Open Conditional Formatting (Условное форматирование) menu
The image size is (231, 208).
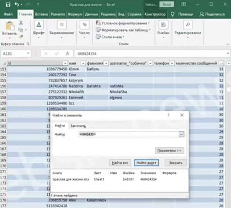(x=122, y=23)
